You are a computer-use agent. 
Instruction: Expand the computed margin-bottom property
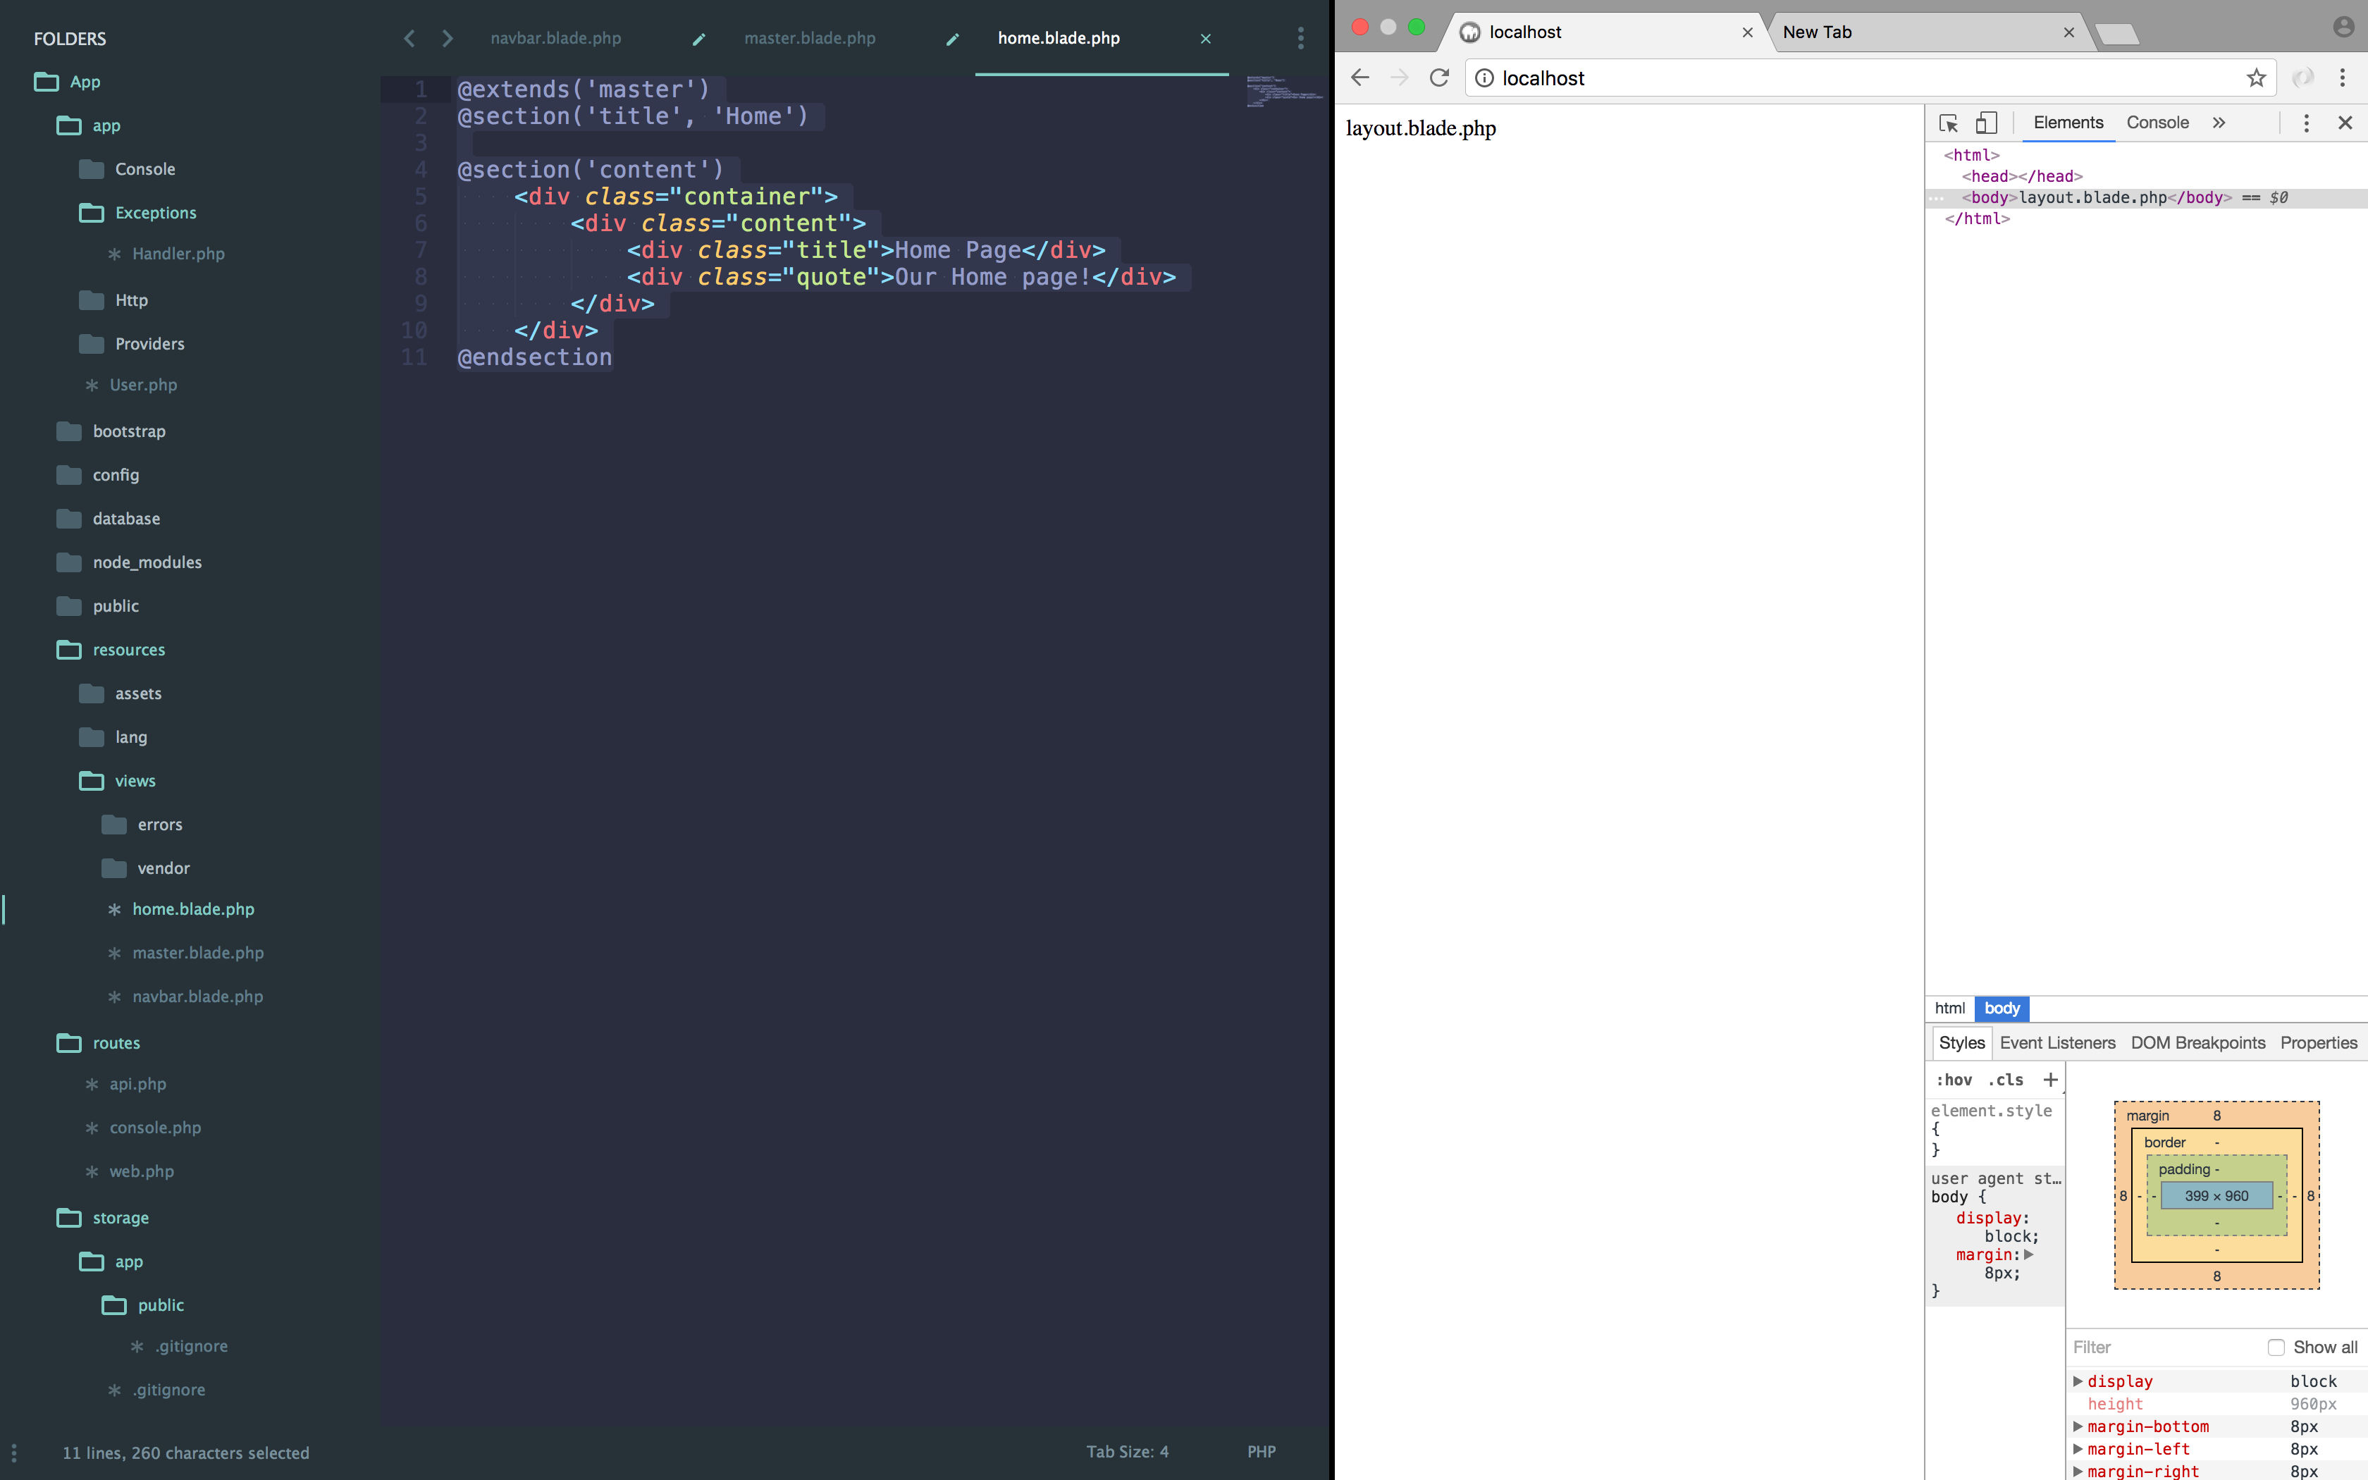(2078, 1426)
